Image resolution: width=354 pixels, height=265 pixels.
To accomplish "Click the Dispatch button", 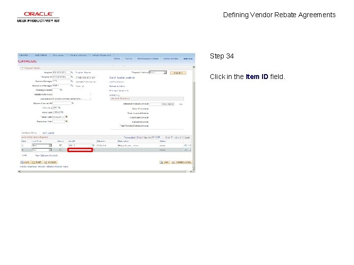I will [178, 73].
